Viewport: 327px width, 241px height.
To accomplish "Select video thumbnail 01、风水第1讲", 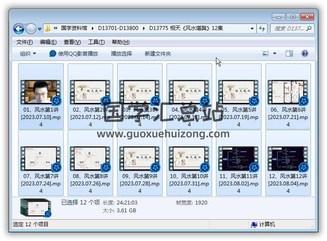I will [41, 92].
